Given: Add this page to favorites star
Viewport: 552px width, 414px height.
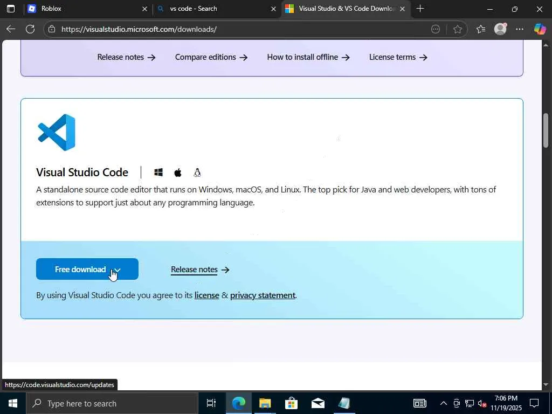Looking at the screenshot, I should [457, 29].
